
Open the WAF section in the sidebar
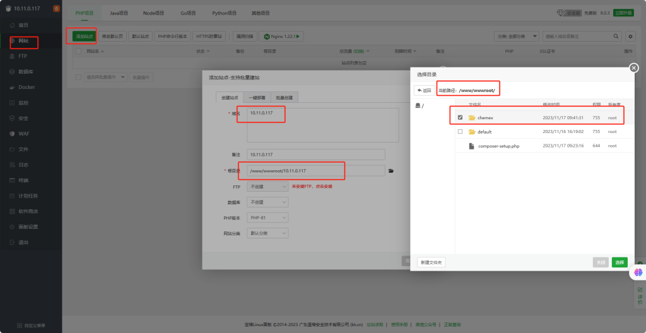[x=23, y=134]
